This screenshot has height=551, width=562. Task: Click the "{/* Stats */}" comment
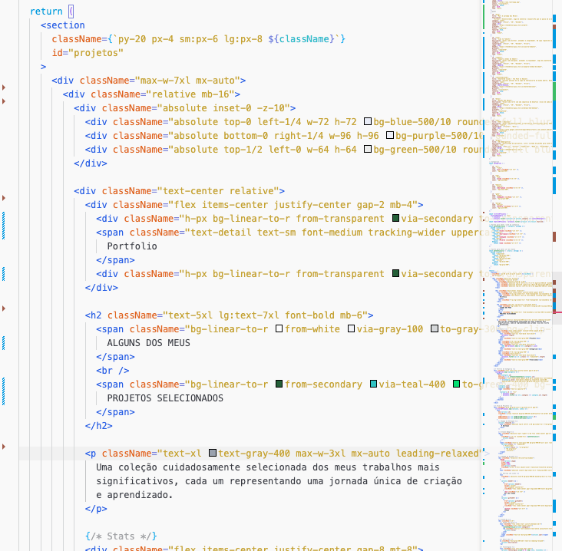point(121,536)
